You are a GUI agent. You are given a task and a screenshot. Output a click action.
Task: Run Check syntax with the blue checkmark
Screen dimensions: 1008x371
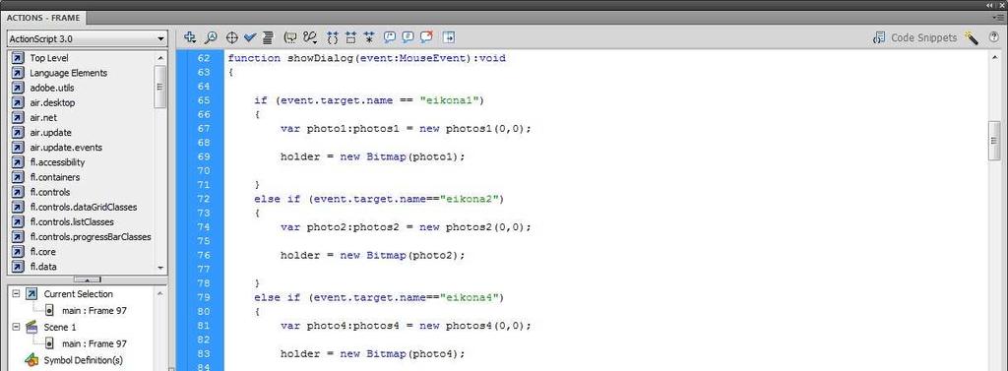click(x=250, y=37)
